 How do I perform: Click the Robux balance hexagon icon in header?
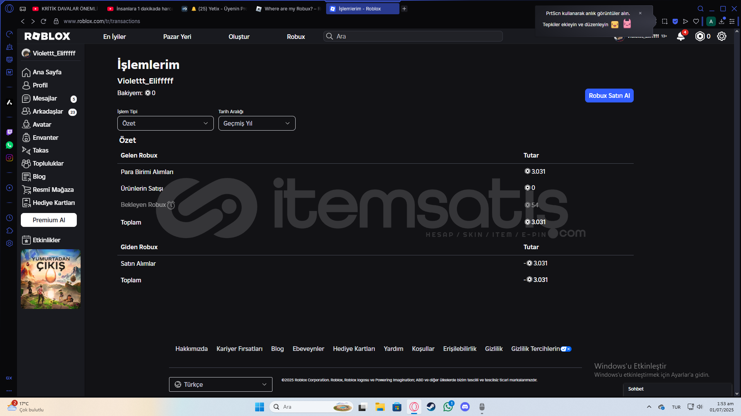[x=700, y=36]
